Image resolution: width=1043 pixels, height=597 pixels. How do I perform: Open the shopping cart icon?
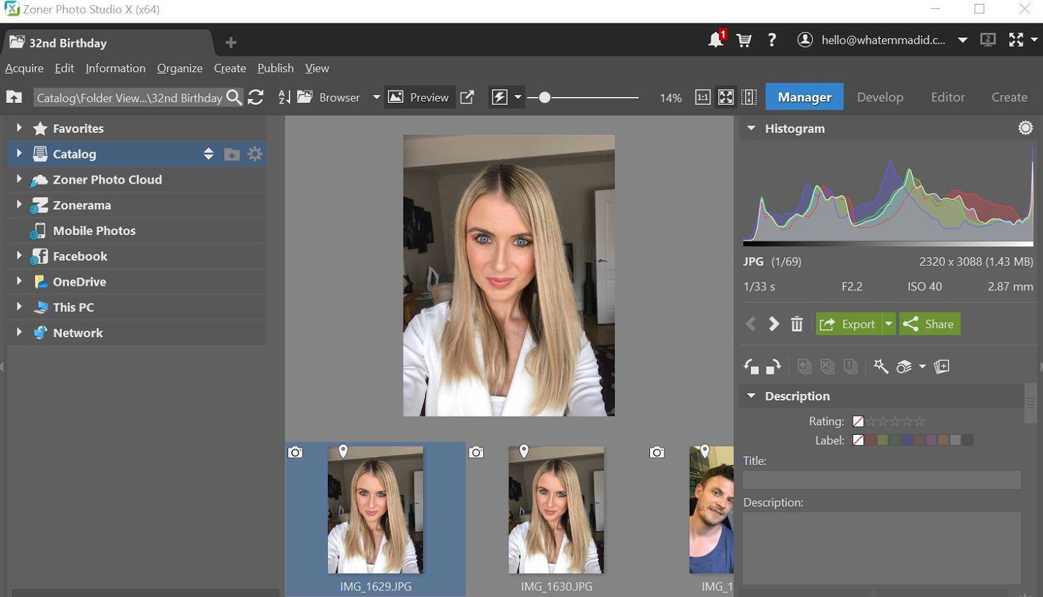[744, 40]
